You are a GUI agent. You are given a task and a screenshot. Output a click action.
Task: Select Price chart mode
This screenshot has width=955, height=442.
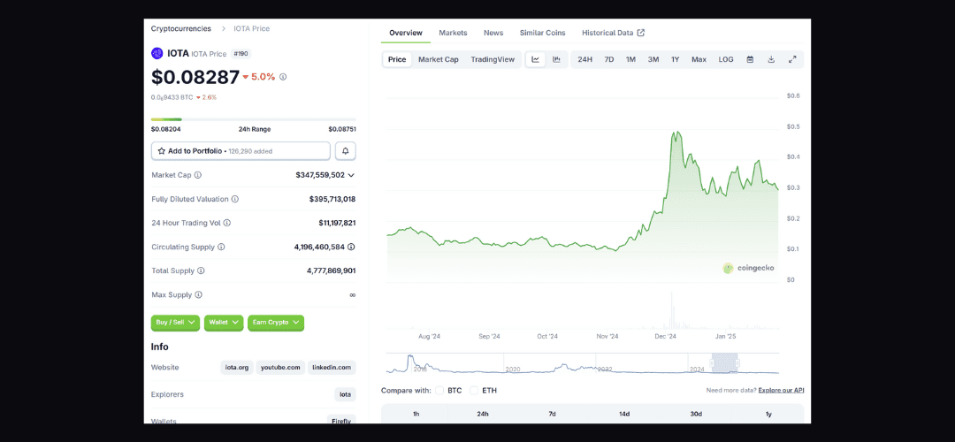(x=397, y=59)
